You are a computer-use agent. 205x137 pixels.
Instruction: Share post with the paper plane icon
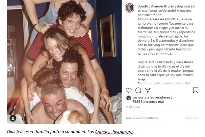[148, 90]
